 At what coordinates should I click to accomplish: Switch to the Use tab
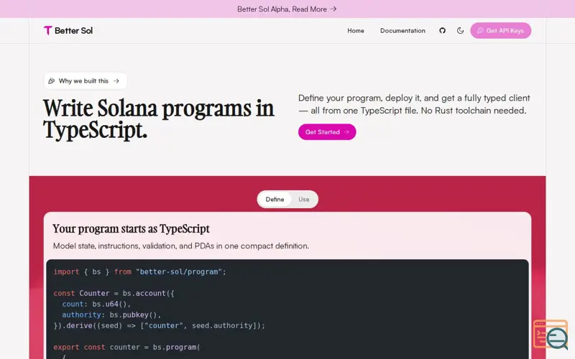click(x=303, y=200)
